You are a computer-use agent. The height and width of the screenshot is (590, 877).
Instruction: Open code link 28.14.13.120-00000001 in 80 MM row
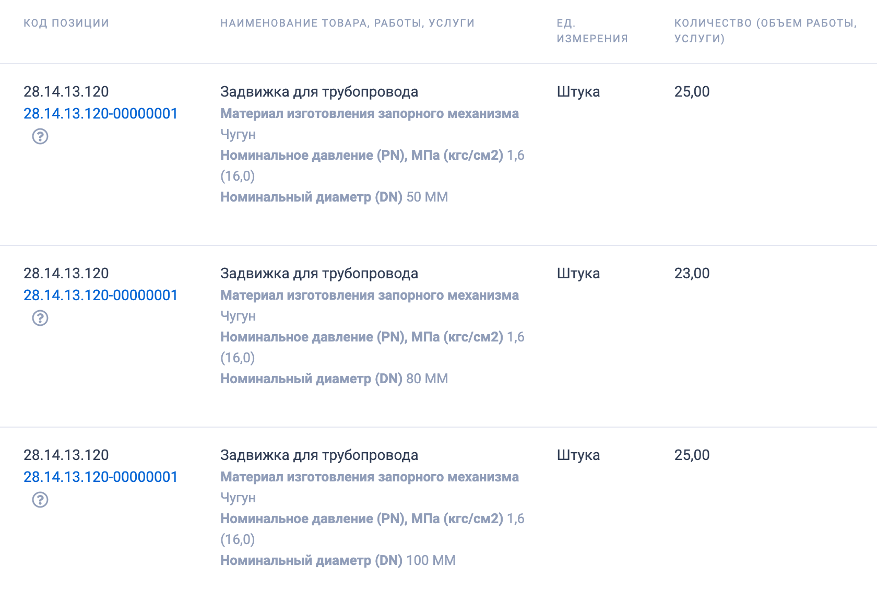tap(101, 295)
